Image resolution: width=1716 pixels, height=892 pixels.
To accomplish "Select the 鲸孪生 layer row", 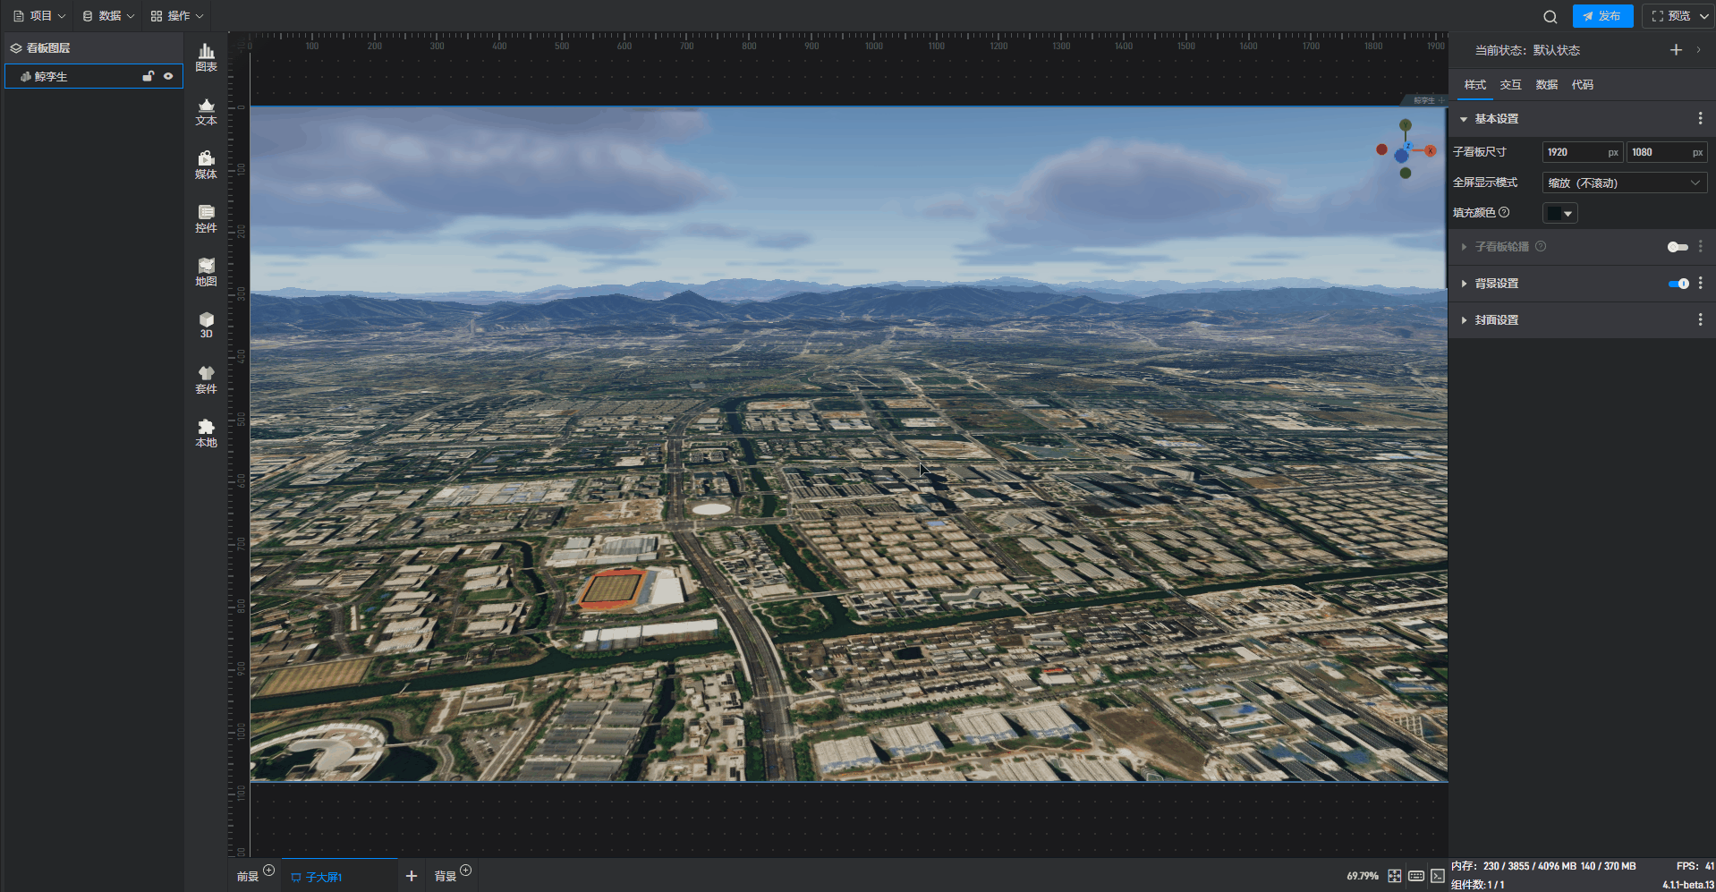I will click(x=94, y=76).
